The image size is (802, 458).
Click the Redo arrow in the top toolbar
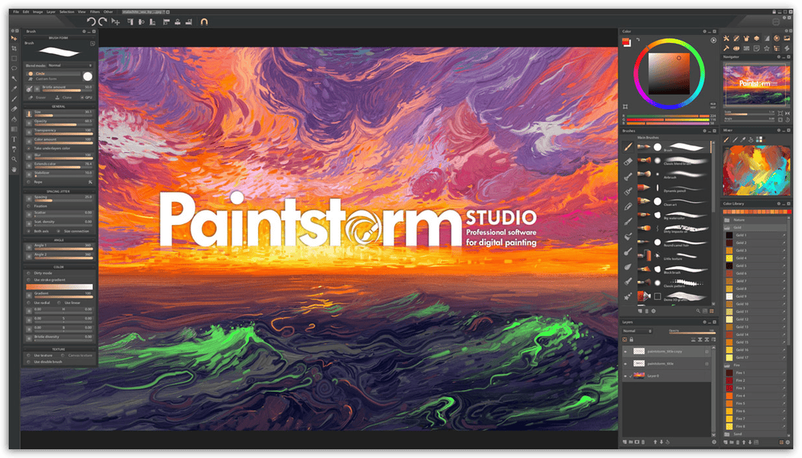(103, 21)
